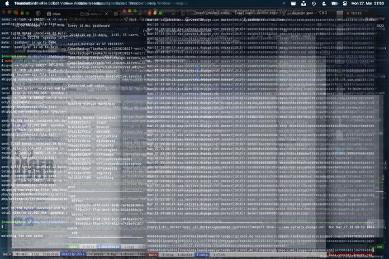Select the mosh main:2 smtp terminal tab
Screen dimensions: 389x259
coord(260,13)
